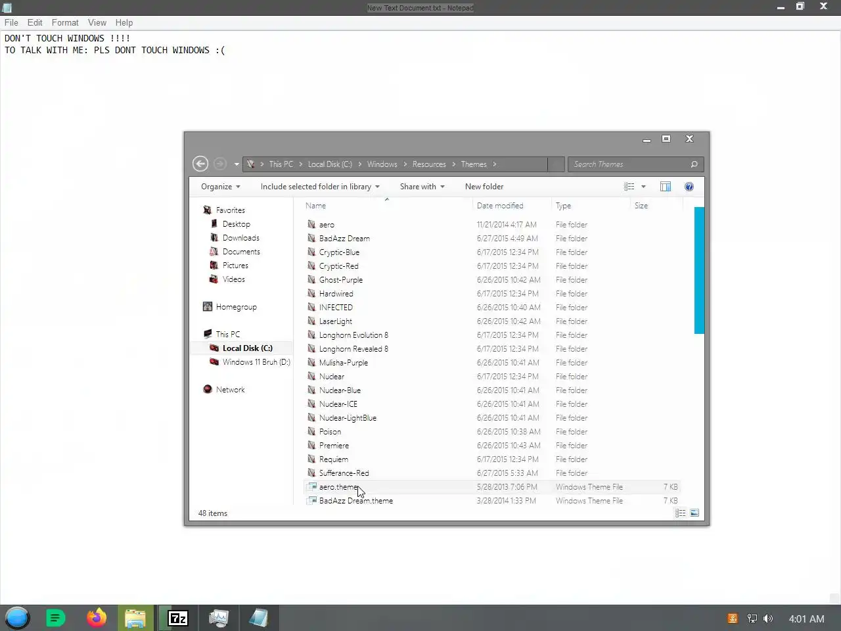Open Notepad's View menu
The image size is (841, 631).
pyautogui.click(x=97, y=22)
